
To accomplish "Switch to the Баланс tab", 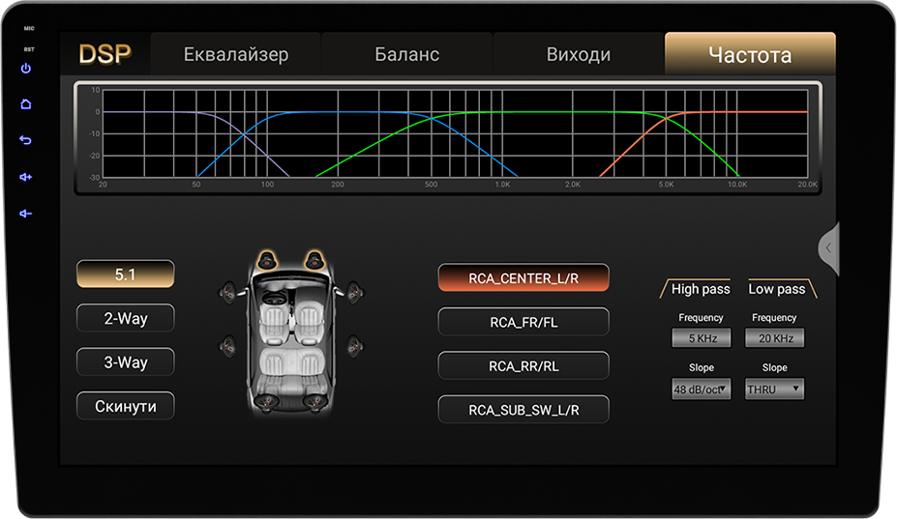I will coord(406,54).
